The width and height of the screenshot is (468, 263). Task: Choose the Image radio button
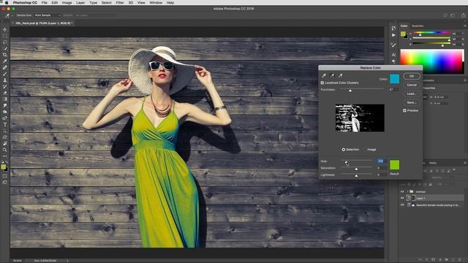point(365,149)
